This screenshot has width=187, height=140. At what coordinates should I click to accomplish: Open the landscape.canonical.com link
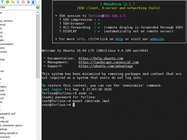pyautogui.click(x=108, y=62)
